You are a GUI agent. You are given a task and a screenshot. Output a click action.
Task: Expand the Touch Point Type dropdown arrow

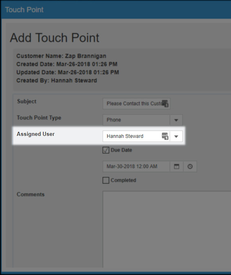point(176,120)
